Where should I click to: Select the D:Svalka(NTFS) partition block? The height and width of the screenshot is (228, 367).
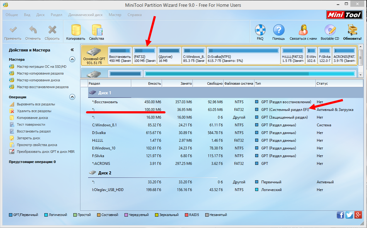243,55
